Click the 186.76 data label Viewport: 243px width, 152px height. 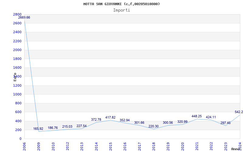point(53,128)
